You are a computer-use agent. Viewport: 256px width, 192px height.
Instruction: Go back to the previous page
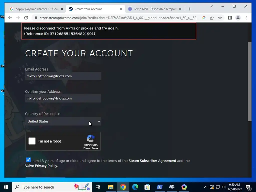coord(10,18)
